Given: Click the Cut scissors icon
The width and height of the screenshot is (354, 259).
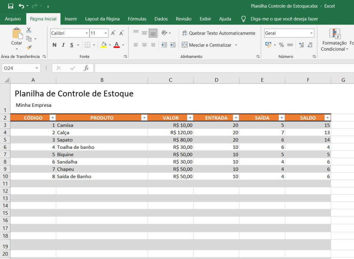Looking at the screenshot, I should pyautogui.click(x=29, y=30).
